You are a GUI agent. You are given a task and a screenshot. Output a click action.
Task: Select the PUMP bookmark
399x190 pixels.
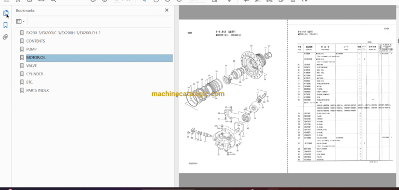tap(31, 49)
